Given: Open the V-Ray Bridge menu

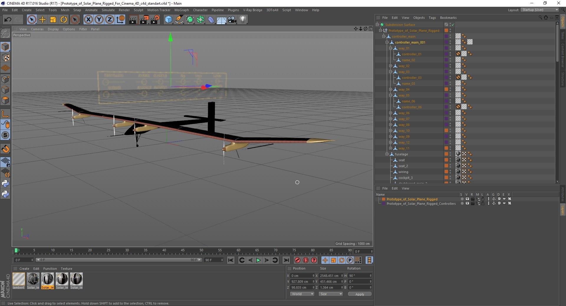Looking at the screenshot, I should tap(253, 10).
